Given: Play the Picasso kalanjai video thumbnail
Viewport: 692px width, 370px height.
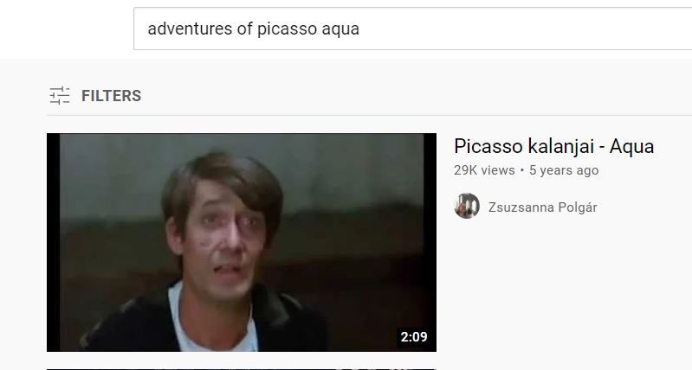Looking at the screenshot, I should [242, 242].
